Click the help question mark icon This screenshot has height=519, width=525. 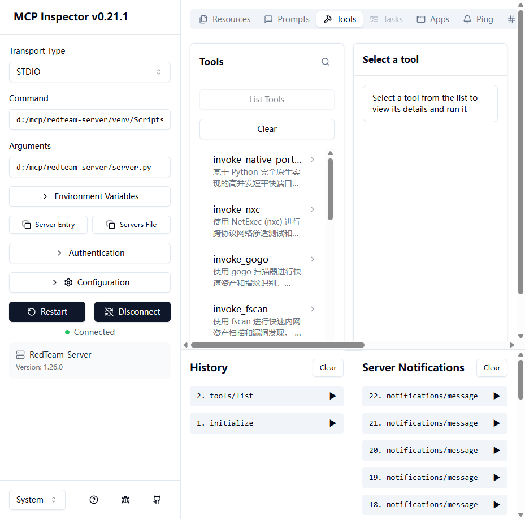[93, 500]
